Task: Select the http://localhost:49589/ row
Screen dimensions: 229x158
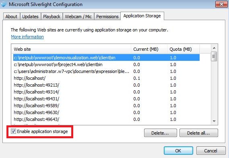Action: point(106,106)
